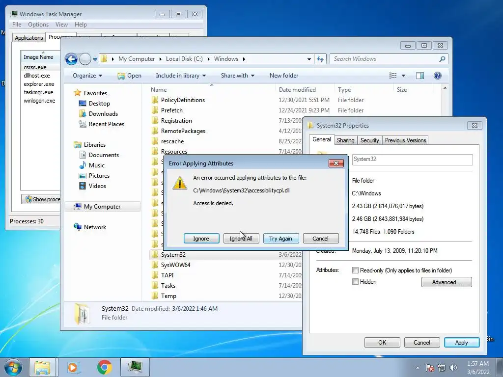
Task: Click the Explorer forward navigation arrow
Action: [x=85, y=59]
